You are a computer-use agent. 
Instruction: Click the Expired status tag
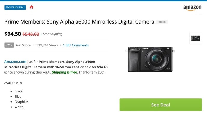coord(162,22)
